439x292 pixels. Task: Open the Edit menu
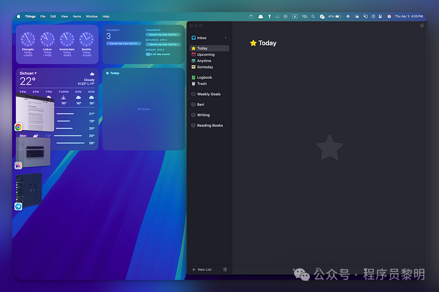point(53,16)
